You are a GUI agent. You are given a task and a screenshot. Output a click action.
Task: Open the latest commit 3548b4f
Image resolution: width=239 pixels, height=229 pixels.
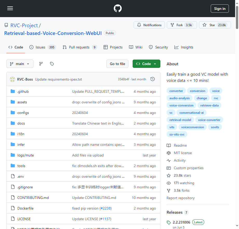pos(124,79)
